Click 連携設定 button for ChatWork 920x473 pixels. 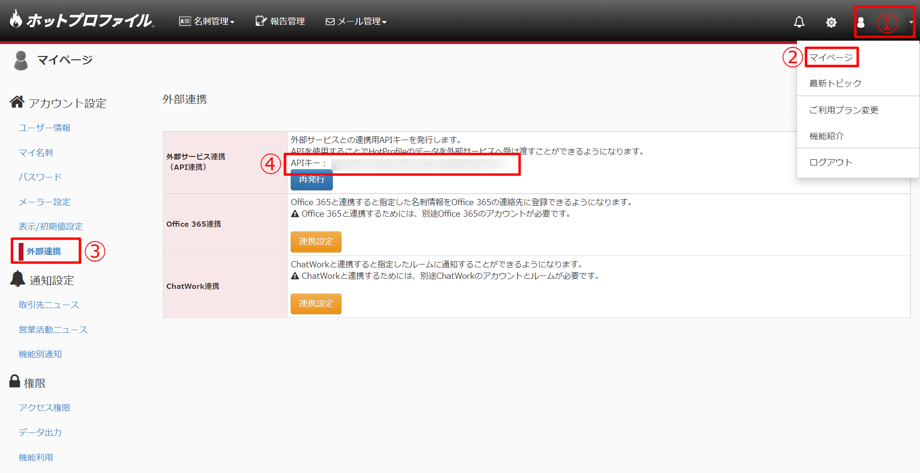316,304
